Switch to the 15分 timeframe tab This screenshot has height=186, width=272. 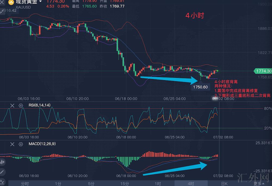click(125, 184)
